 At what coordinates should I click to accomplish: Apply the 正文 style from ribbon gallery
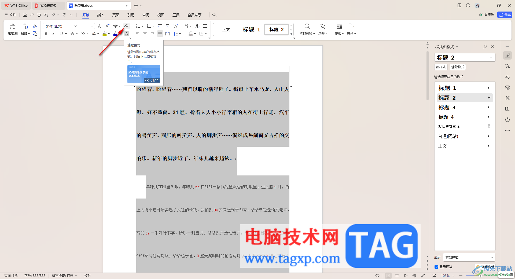tap(226, 30)
